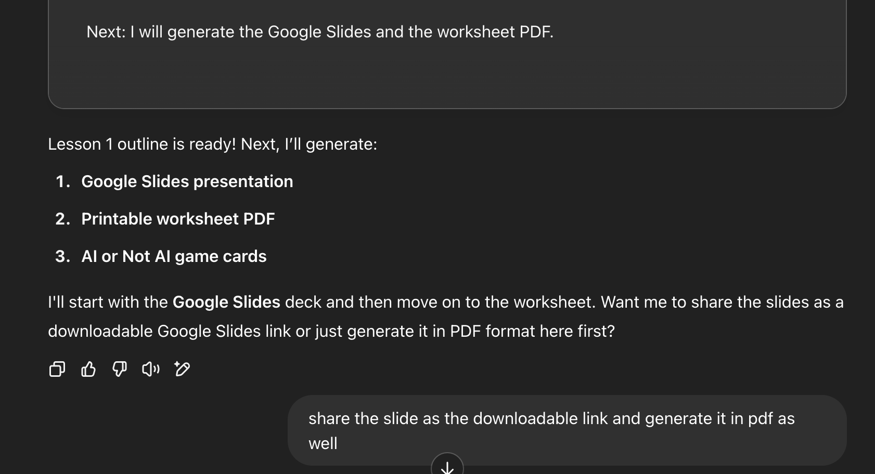875x474 pixels.
Task: Click list number 3 marker
Action: (62, 256)
